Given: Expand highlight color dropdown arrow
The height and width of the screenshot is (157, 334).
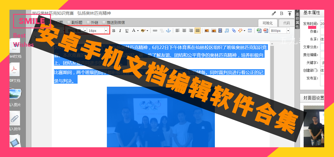Looking at the screenshot, I should tap(148, 31).
